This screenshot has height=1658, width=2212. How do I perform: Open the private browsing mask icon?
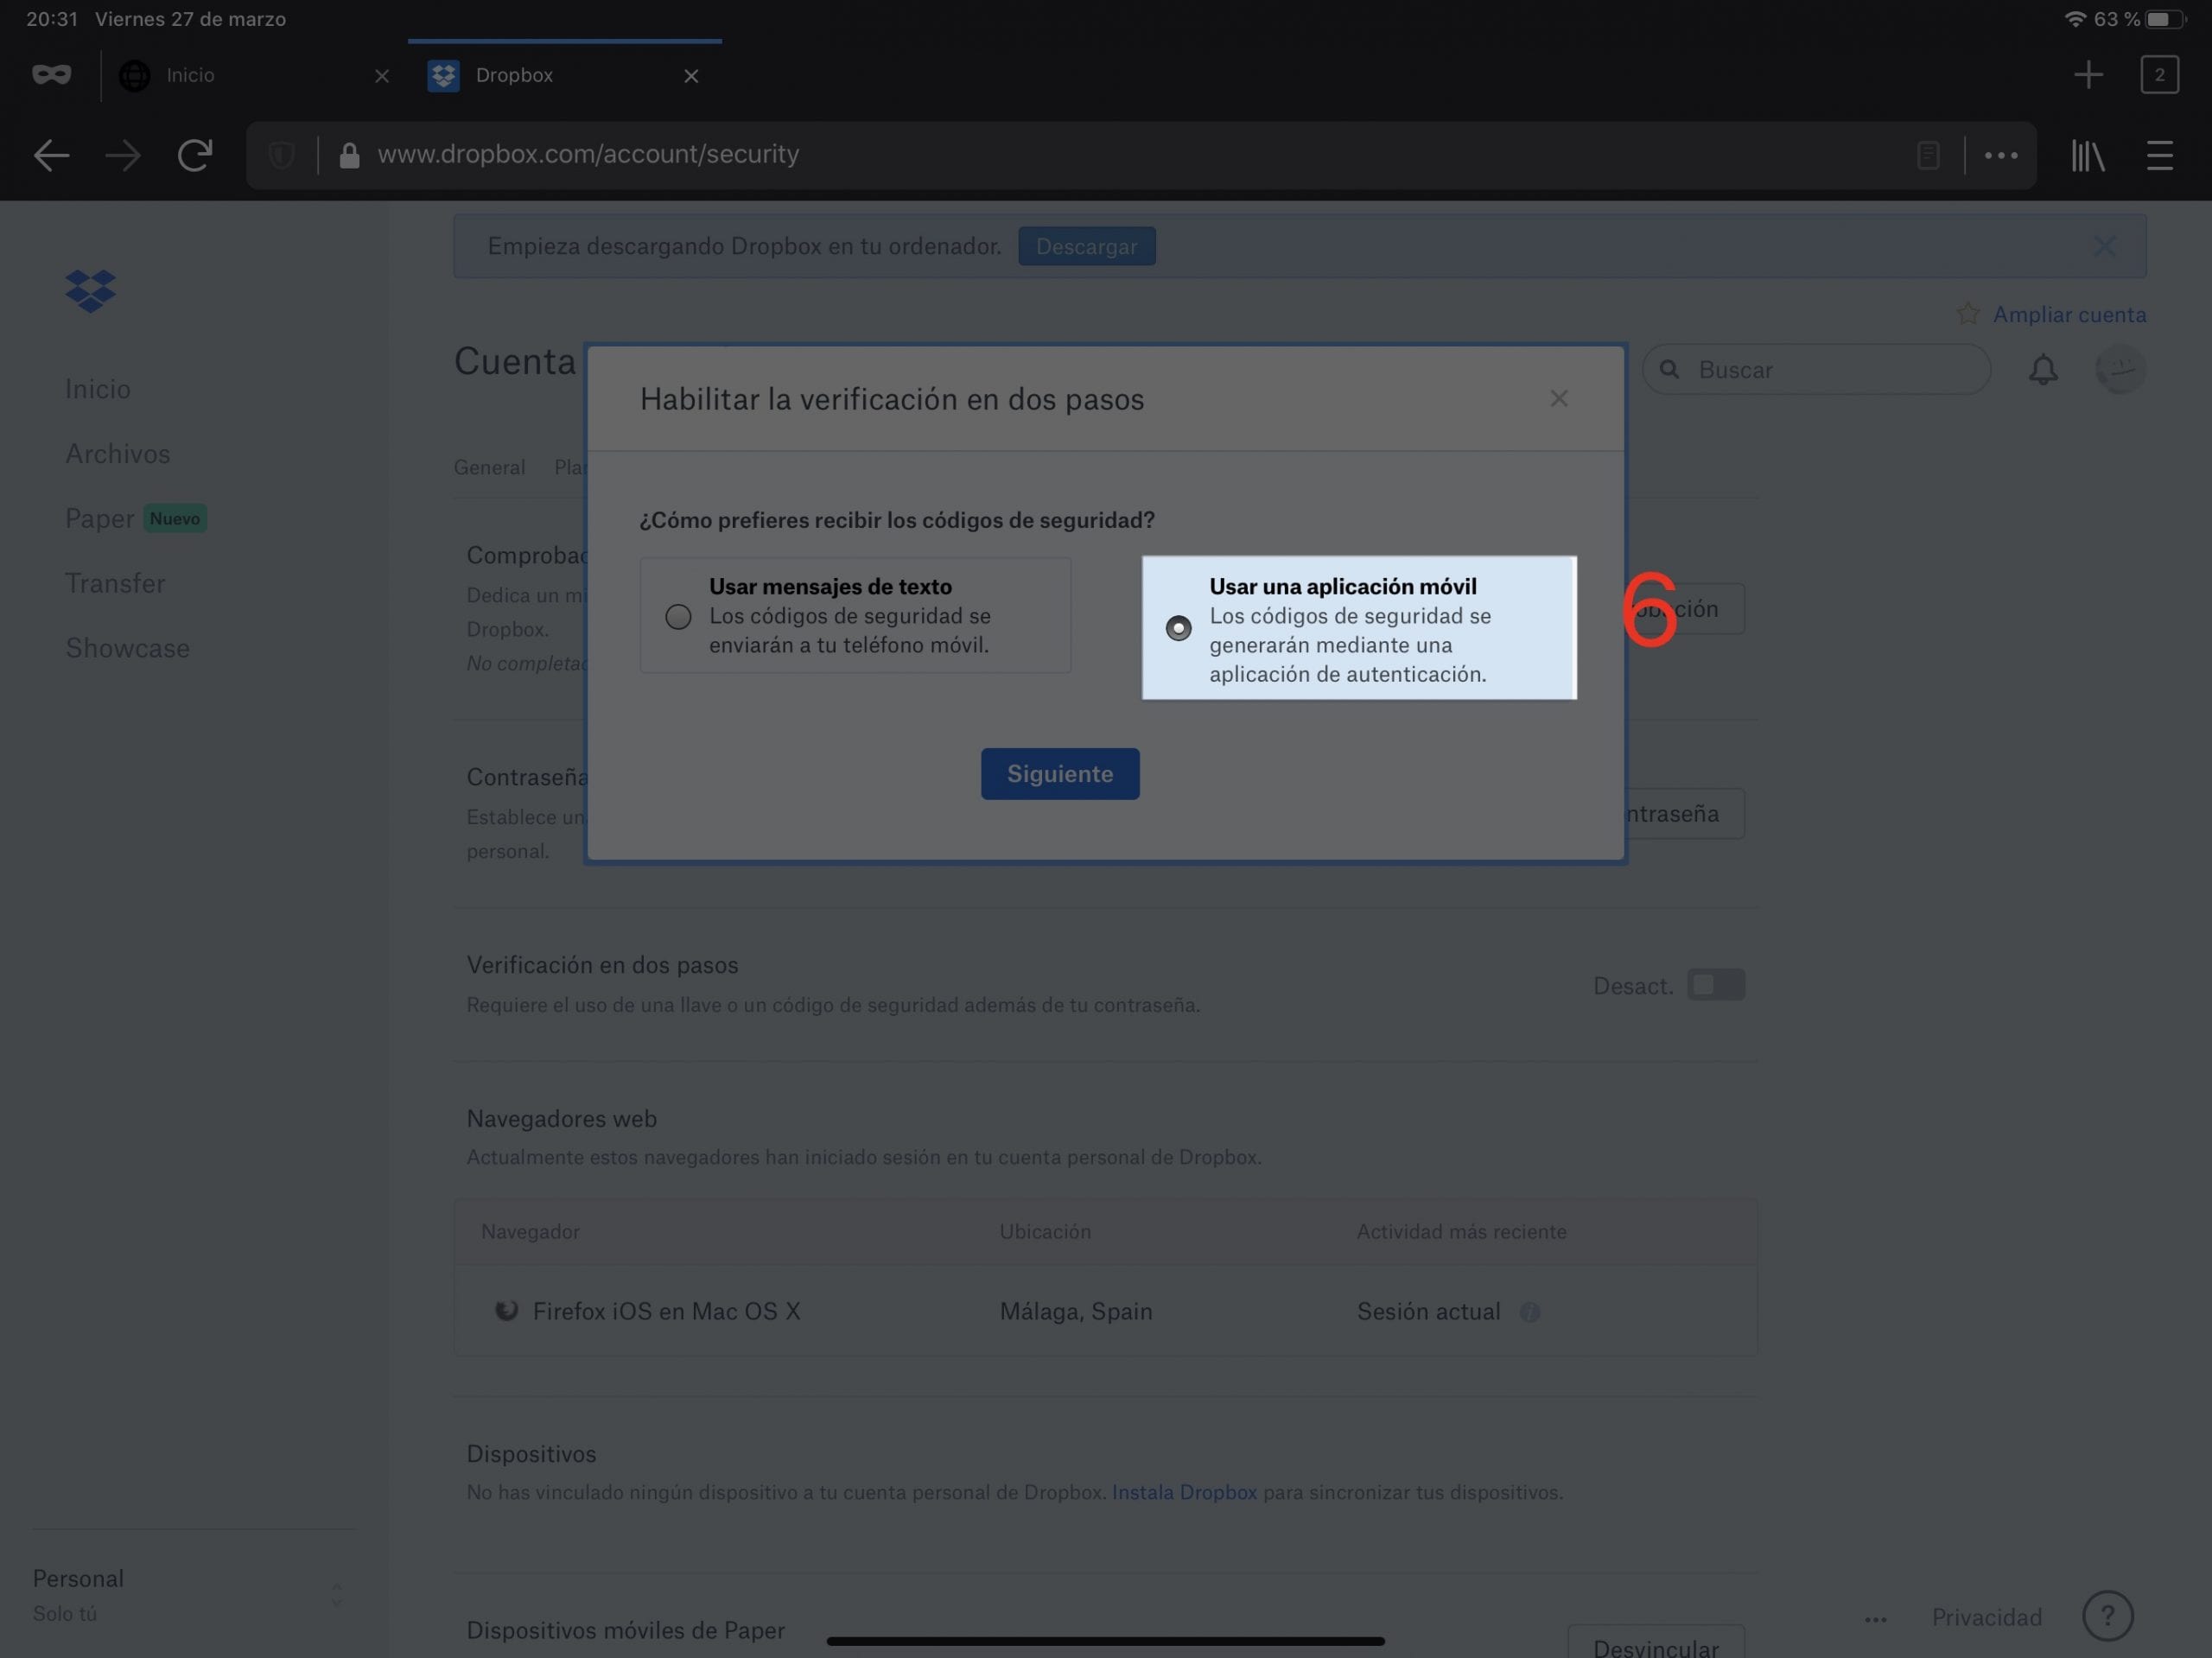tap(51, 75)
